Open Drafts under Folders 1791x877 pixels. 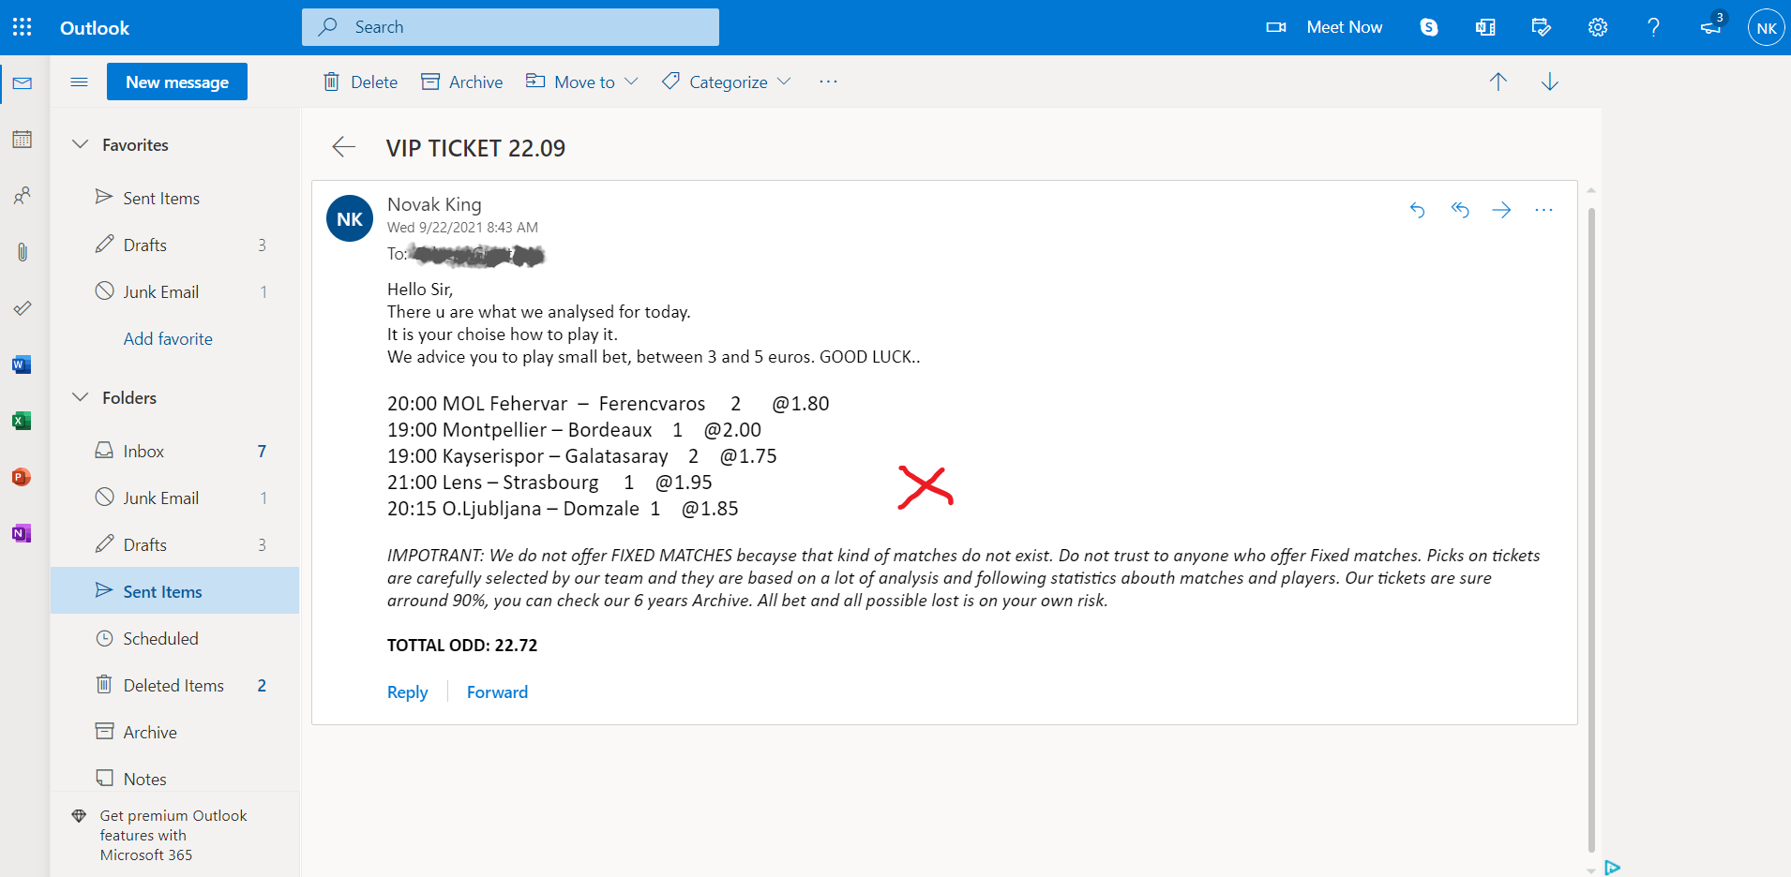pyautogui.click(x=175, y=544)
